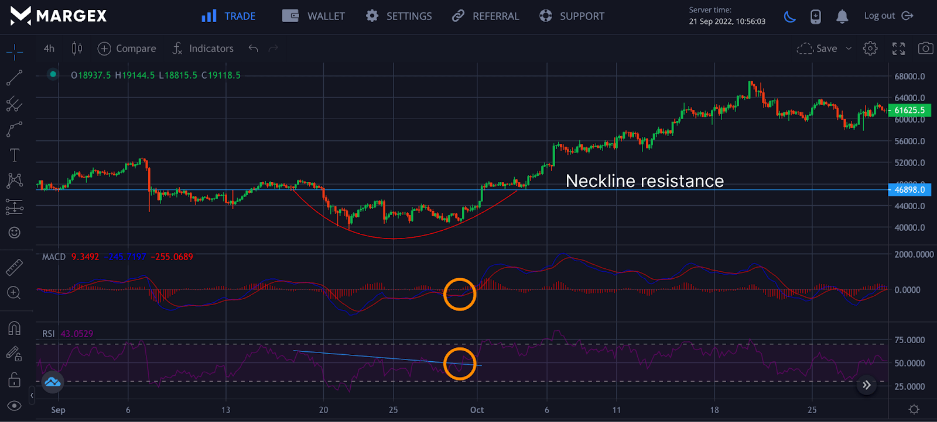Open the Indicators button
This screenshot has width=937, height=422.
[203, 49]
